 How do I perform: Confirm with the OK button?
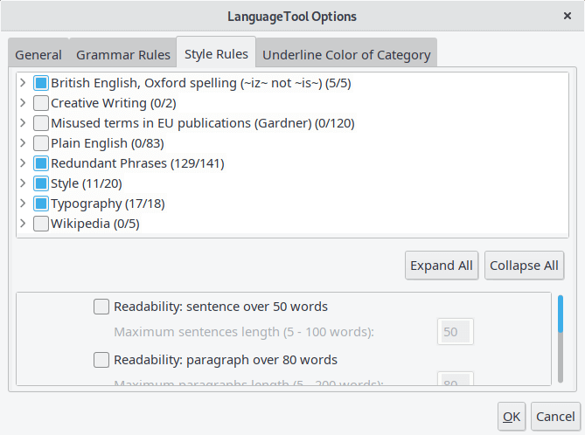point(512,417)
